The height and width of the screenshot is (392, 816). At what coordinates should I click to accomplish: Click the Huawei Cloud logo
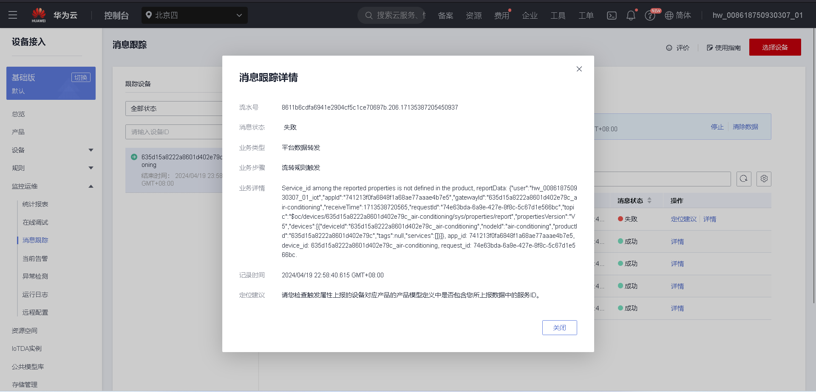point(39,14)
